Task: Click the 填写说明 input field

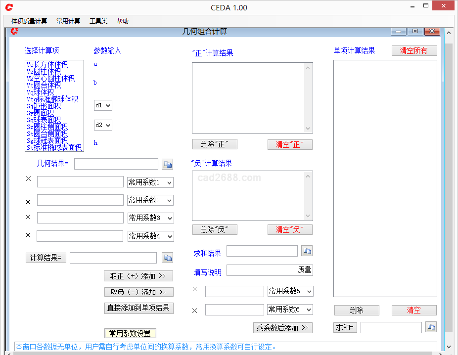Action: pos(270,270)
